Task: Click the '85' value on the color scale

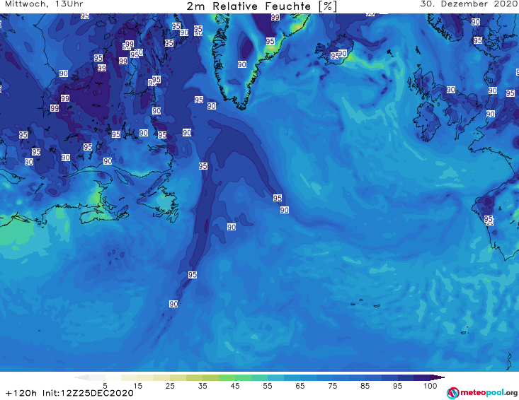Action: pyautogui.click(x=365, y=386)
